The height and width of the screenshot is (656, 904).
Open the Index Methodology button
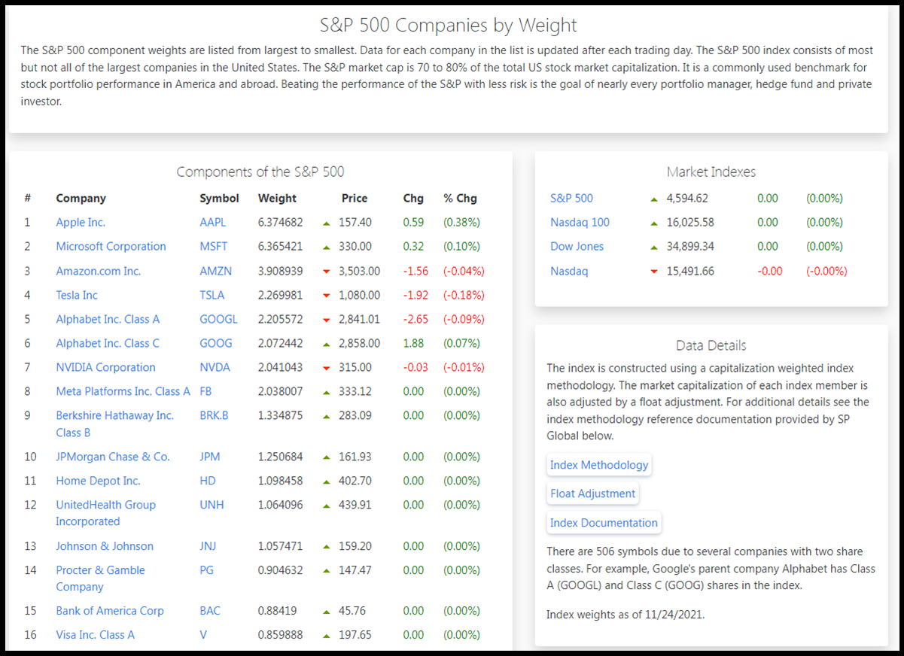tap(598, 465)
